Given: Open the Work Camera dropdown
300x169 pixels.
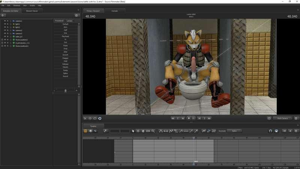Looking at the screenshot, I should (283, 119).
